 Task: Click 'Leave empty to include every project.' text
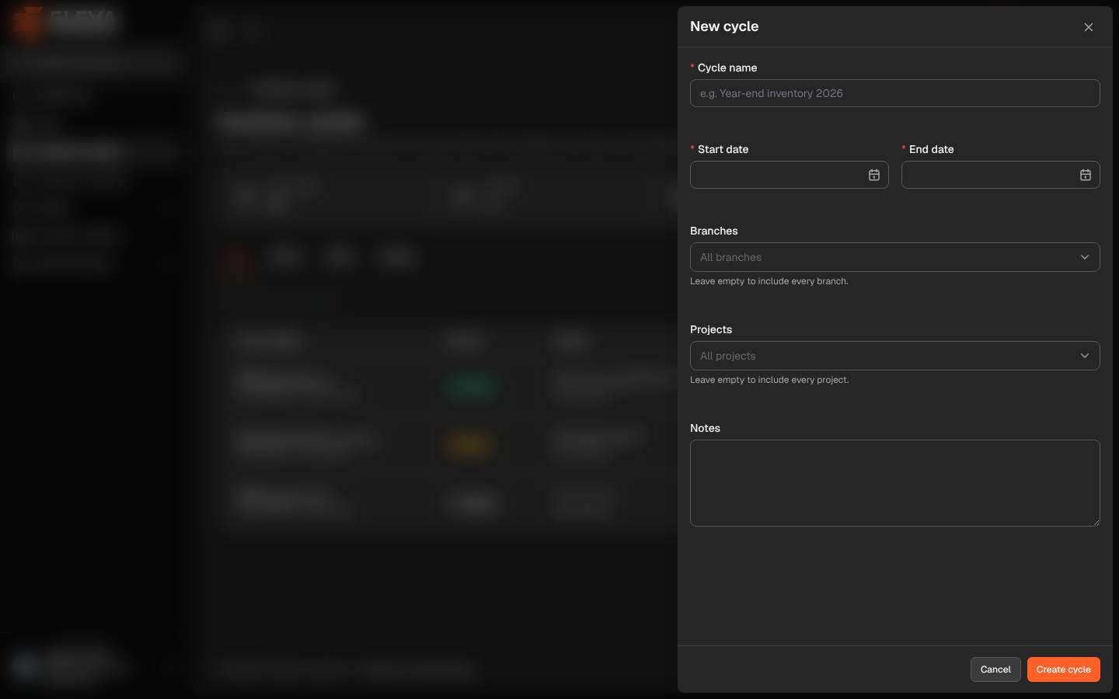pyautogui.click(x=769, y=380)
